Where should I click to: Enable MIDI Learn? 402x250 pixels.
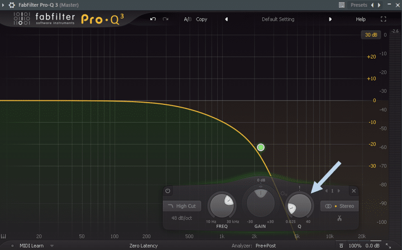tap(31, 246)
